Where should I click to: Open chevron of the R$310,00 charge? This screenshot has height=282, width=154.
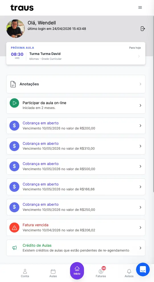click(140, 146)
